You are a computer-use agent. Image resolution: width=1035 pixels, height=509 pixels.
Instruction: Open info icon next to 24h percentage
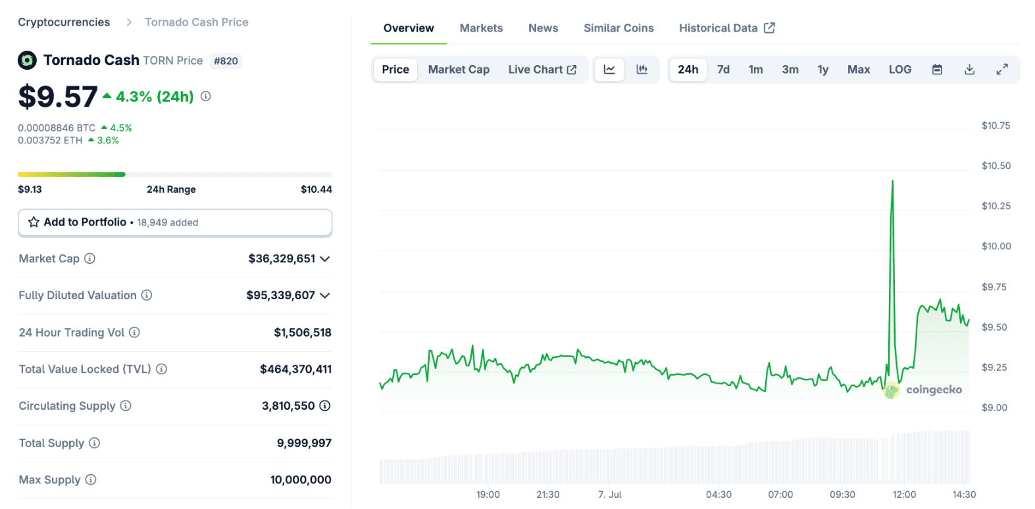[206, 96]
